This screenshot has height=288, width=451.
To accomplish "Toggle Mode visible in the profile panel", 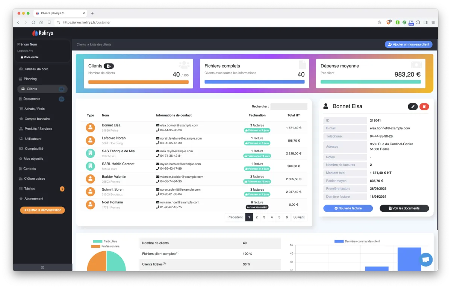I will coord(29,57).
